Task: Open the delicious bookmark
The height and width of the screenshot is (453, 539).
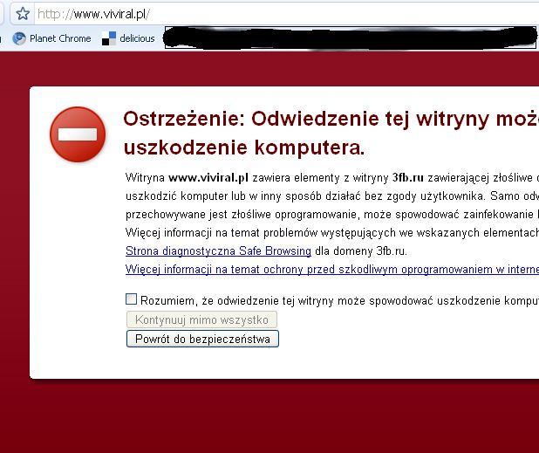Action: pos(128,38)
